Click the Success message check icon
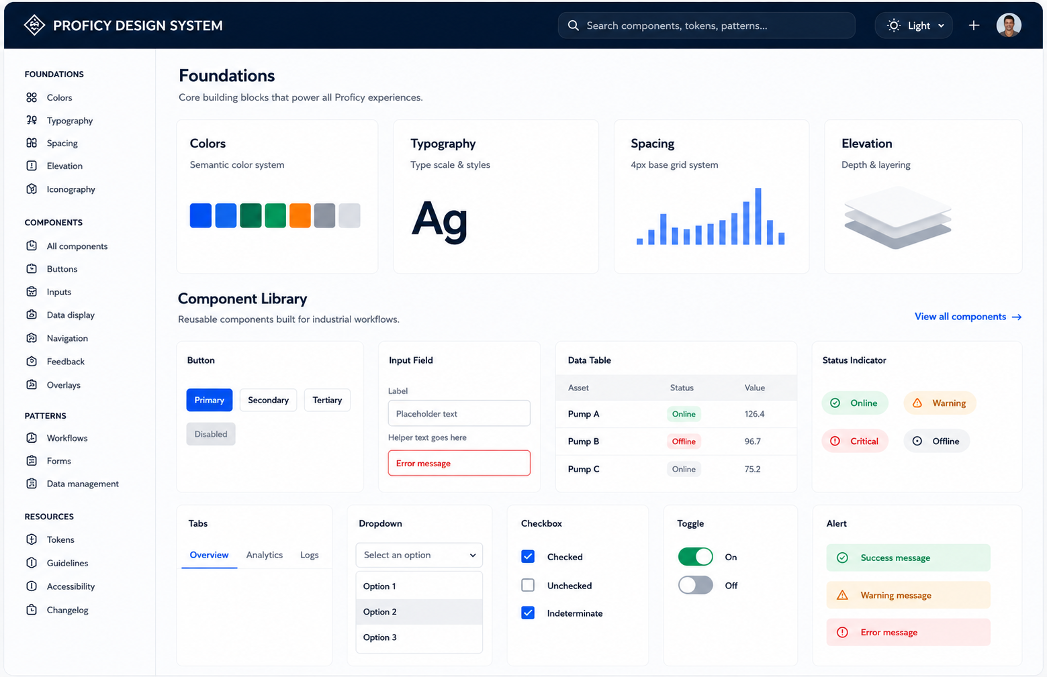The width and height of the screenshot is (1047, 677). pos(842,558)
